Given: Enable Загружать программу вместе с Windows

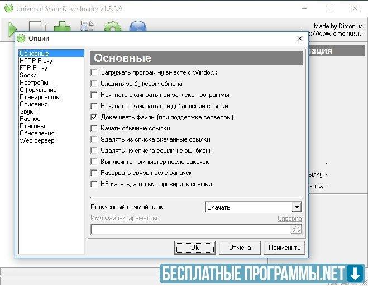Looking at the screenshot, I should point(94,72).
